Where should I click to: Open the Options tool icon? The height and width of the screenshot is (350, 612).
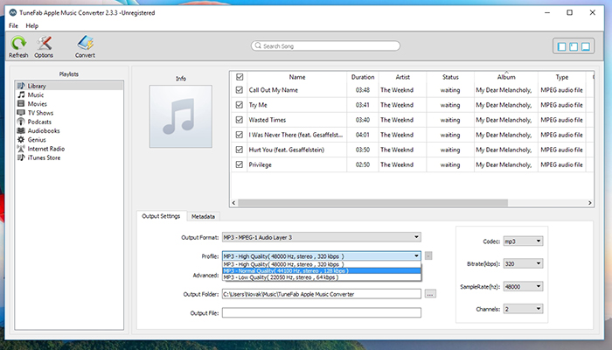tap(44, 43)
